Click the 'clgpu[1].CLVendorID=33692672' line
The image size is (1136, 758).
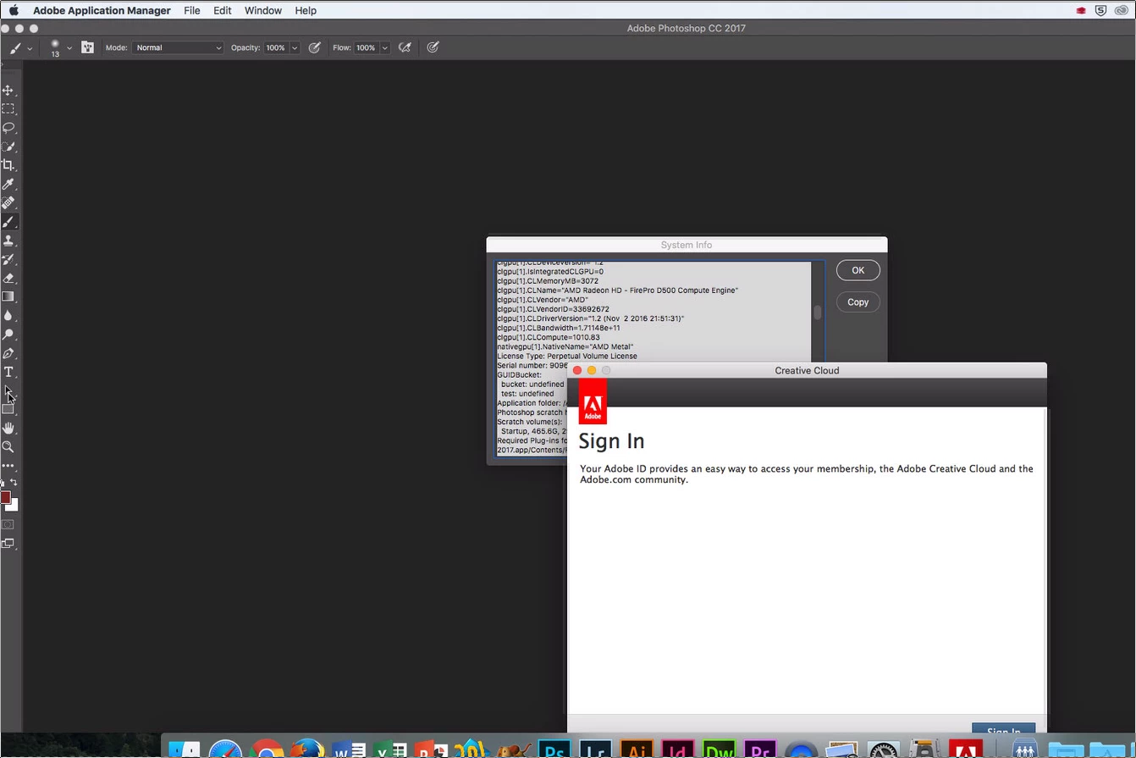tap(553, 309)
